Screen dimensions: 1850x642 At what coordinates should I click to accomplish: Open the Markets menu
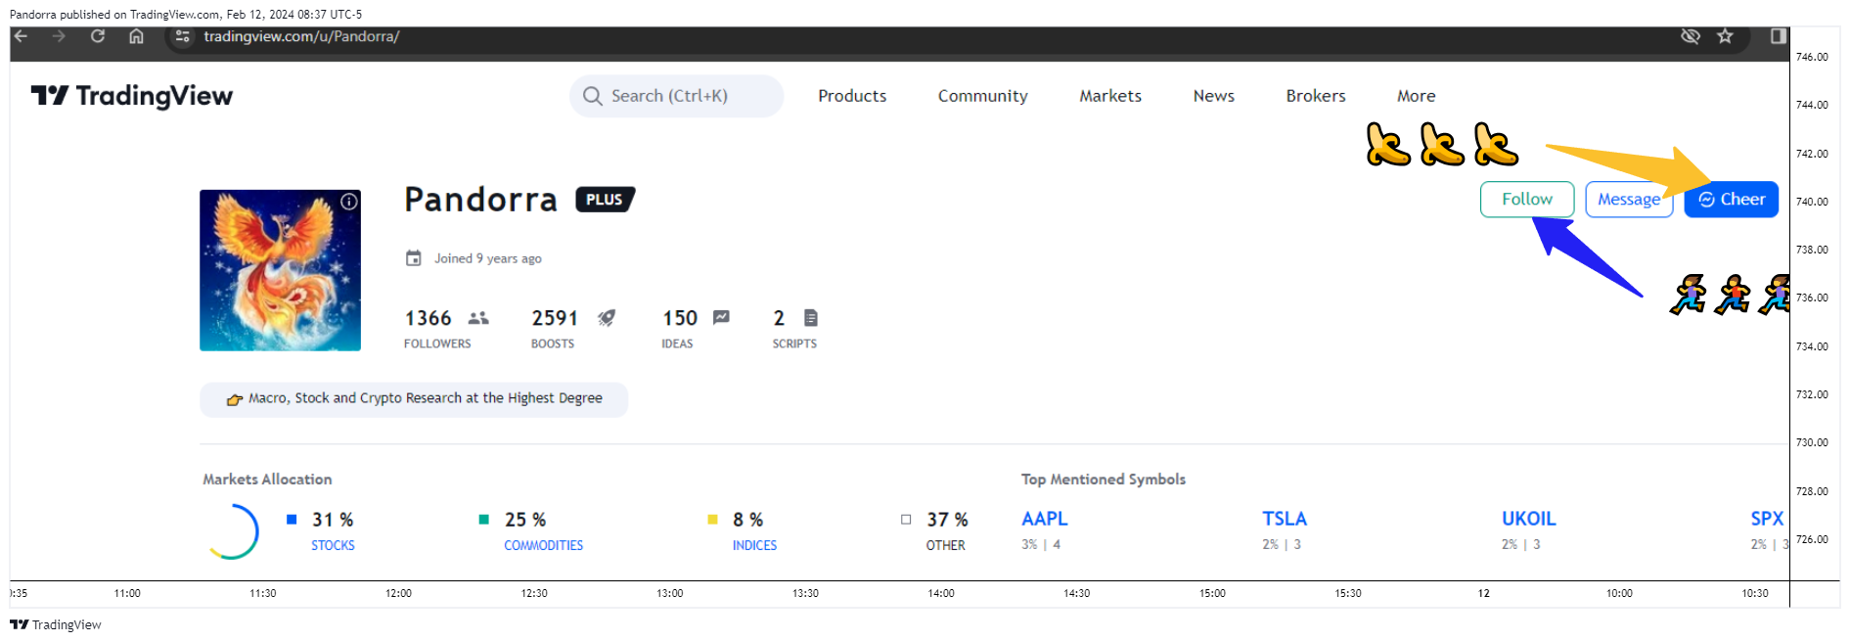tap(1110, 96)
